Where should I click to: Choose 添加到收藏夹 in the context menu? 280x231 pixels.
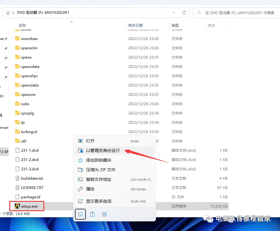pyautogui.click(x=114, y=160)
